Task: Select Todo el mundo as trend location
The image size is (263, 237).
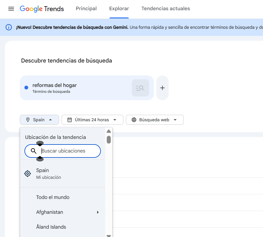Action: tap(52, 197)
